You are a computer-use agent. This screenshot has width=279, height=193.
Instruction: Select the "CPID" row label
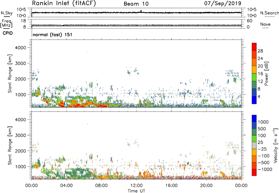pos(8,33)
